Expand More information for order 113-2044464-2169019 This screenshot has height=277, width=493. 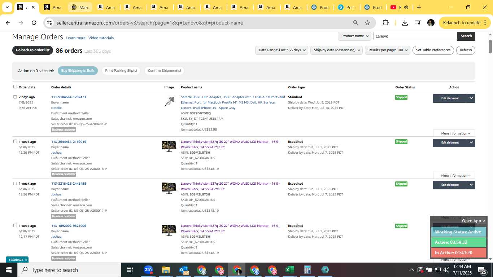[x=454, y=176]
